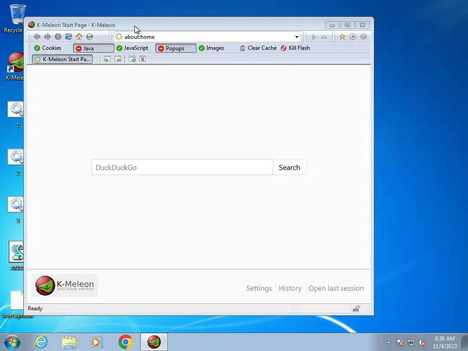The image size is (468, 351).
Task: Click the clock showing 8:36 AM
Action: coord(445,342)
